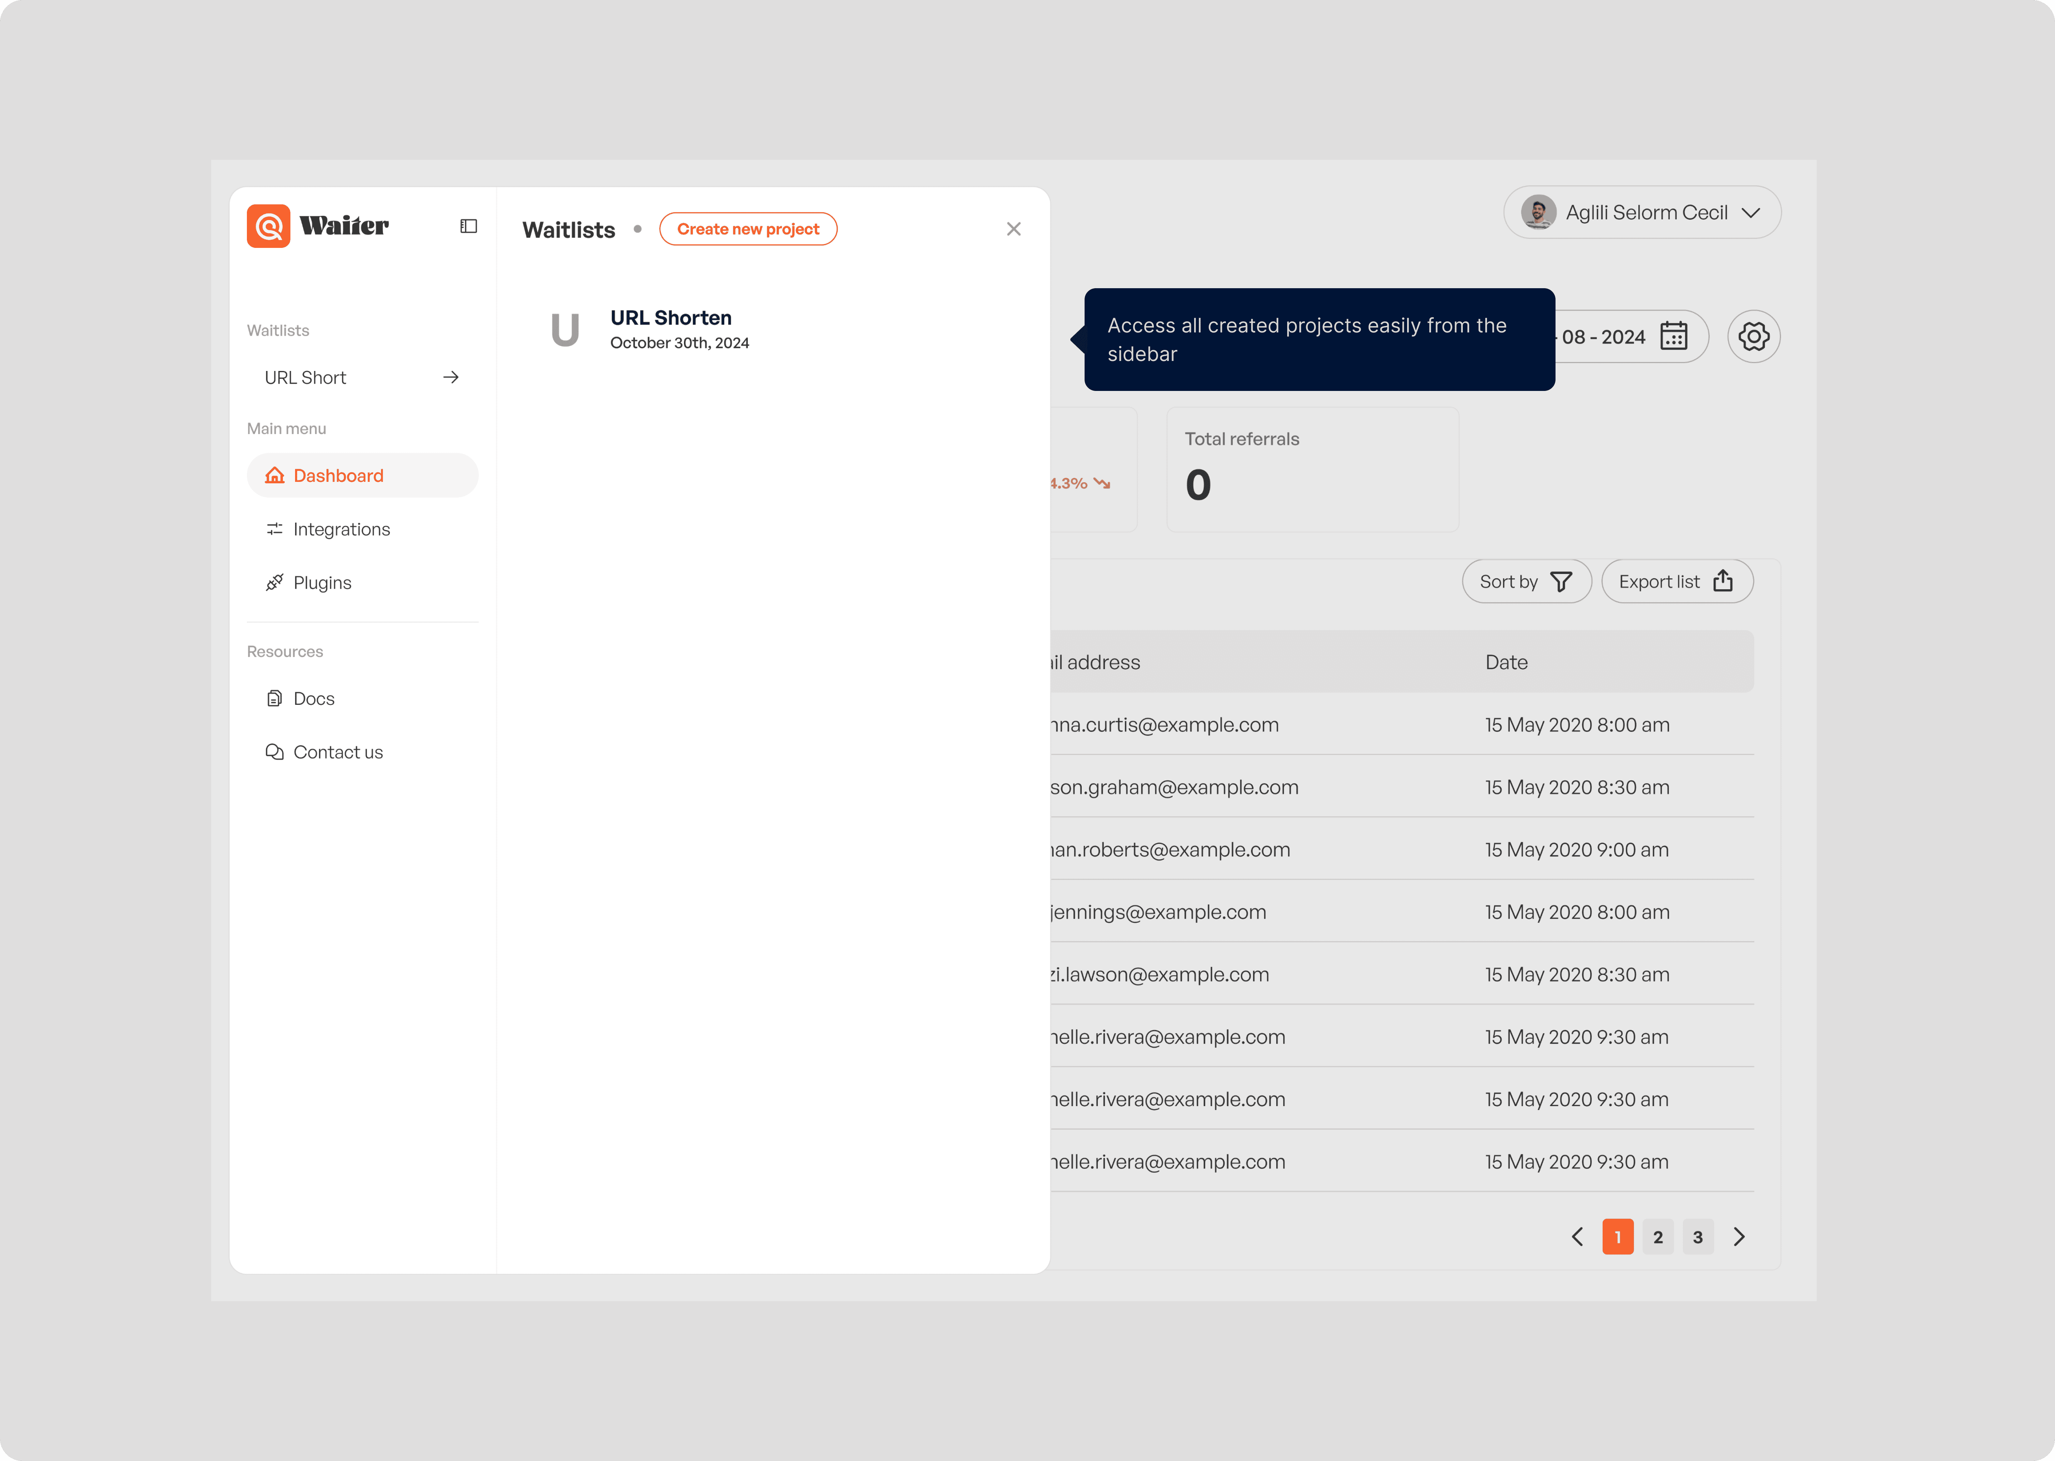The width and height of the screenshot is (2055, 1461).
Task: Jump to page 3 of results
Action: point(1697,1237)
